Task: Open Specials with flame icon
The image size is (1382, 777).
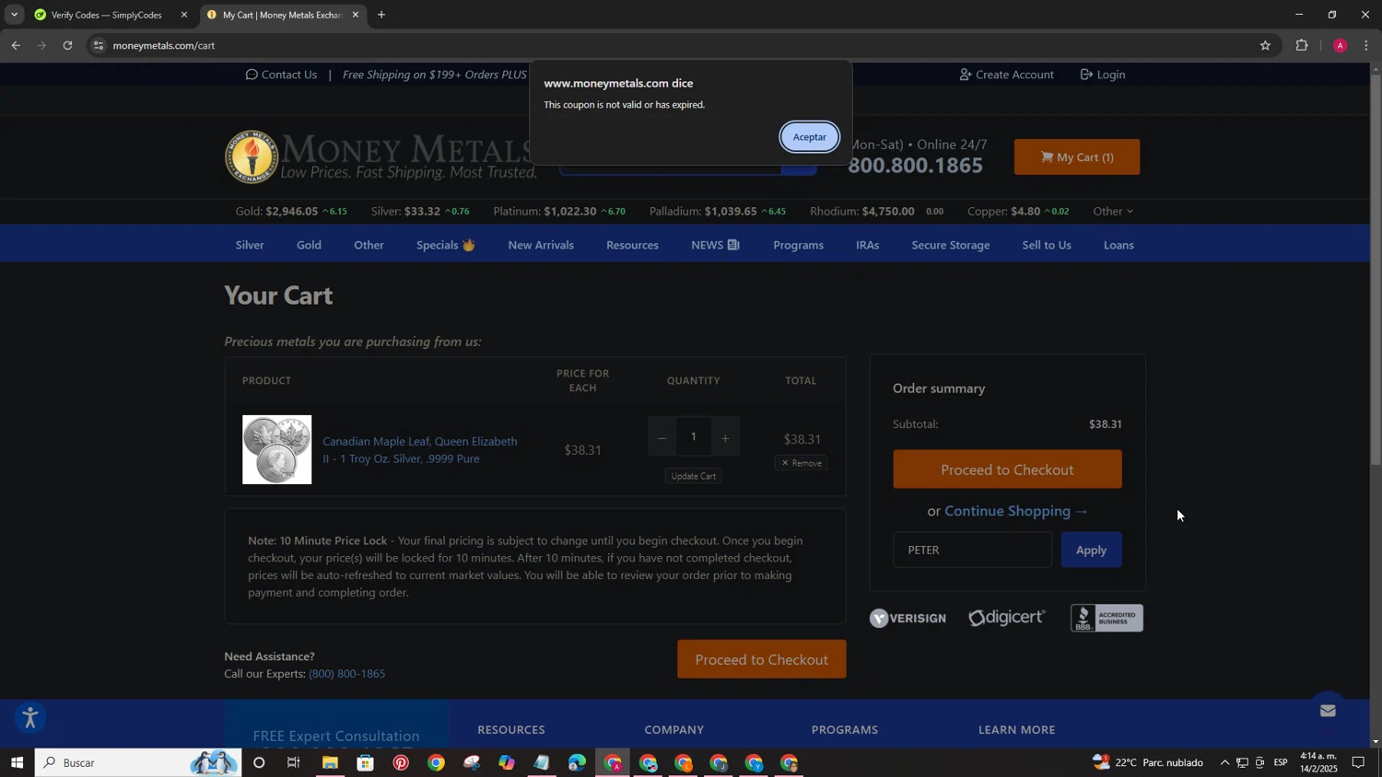Action: tap(445, 245)
